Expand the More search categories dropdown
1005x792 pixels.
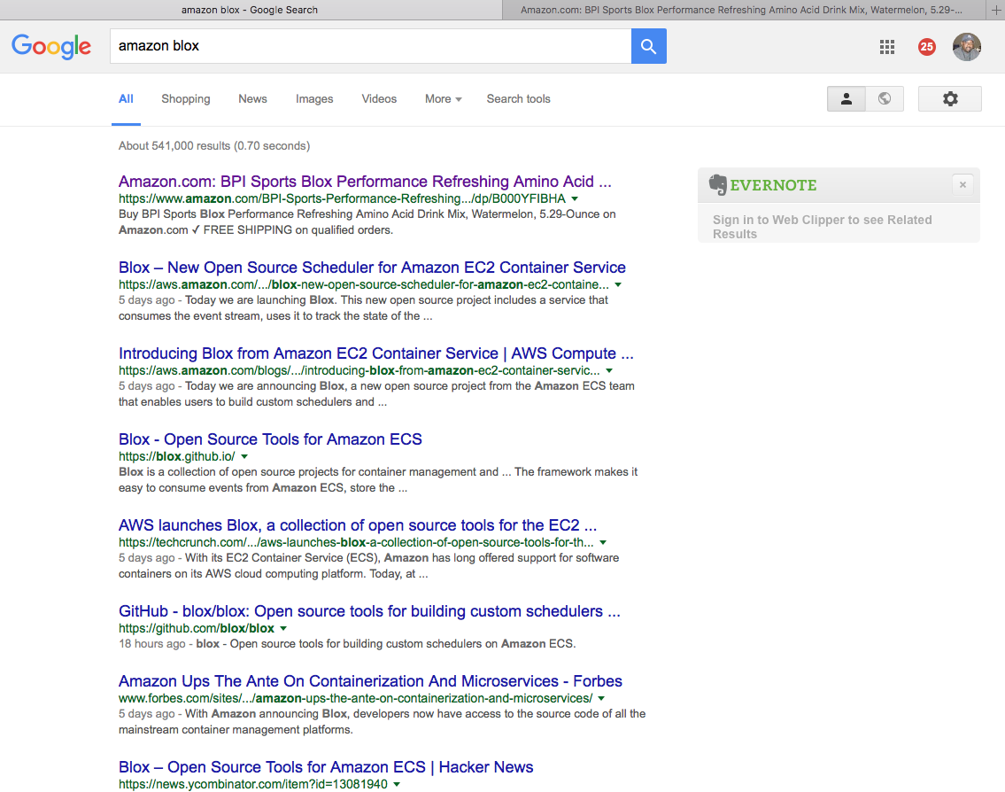(x=443, y=99)
